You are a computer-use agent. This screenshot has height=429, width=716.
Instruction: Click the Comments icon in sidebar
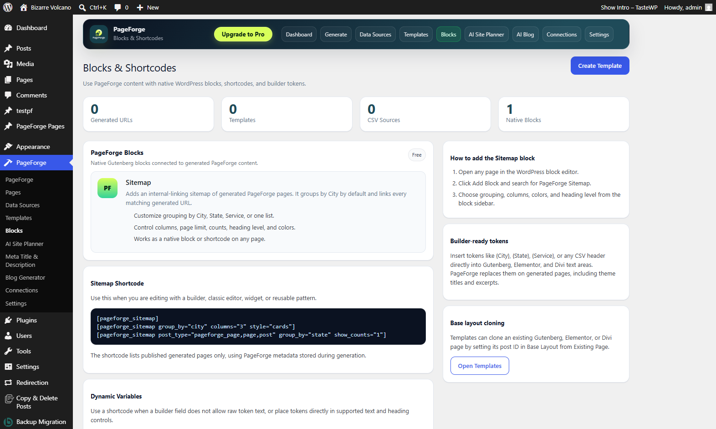coord(8,95)
